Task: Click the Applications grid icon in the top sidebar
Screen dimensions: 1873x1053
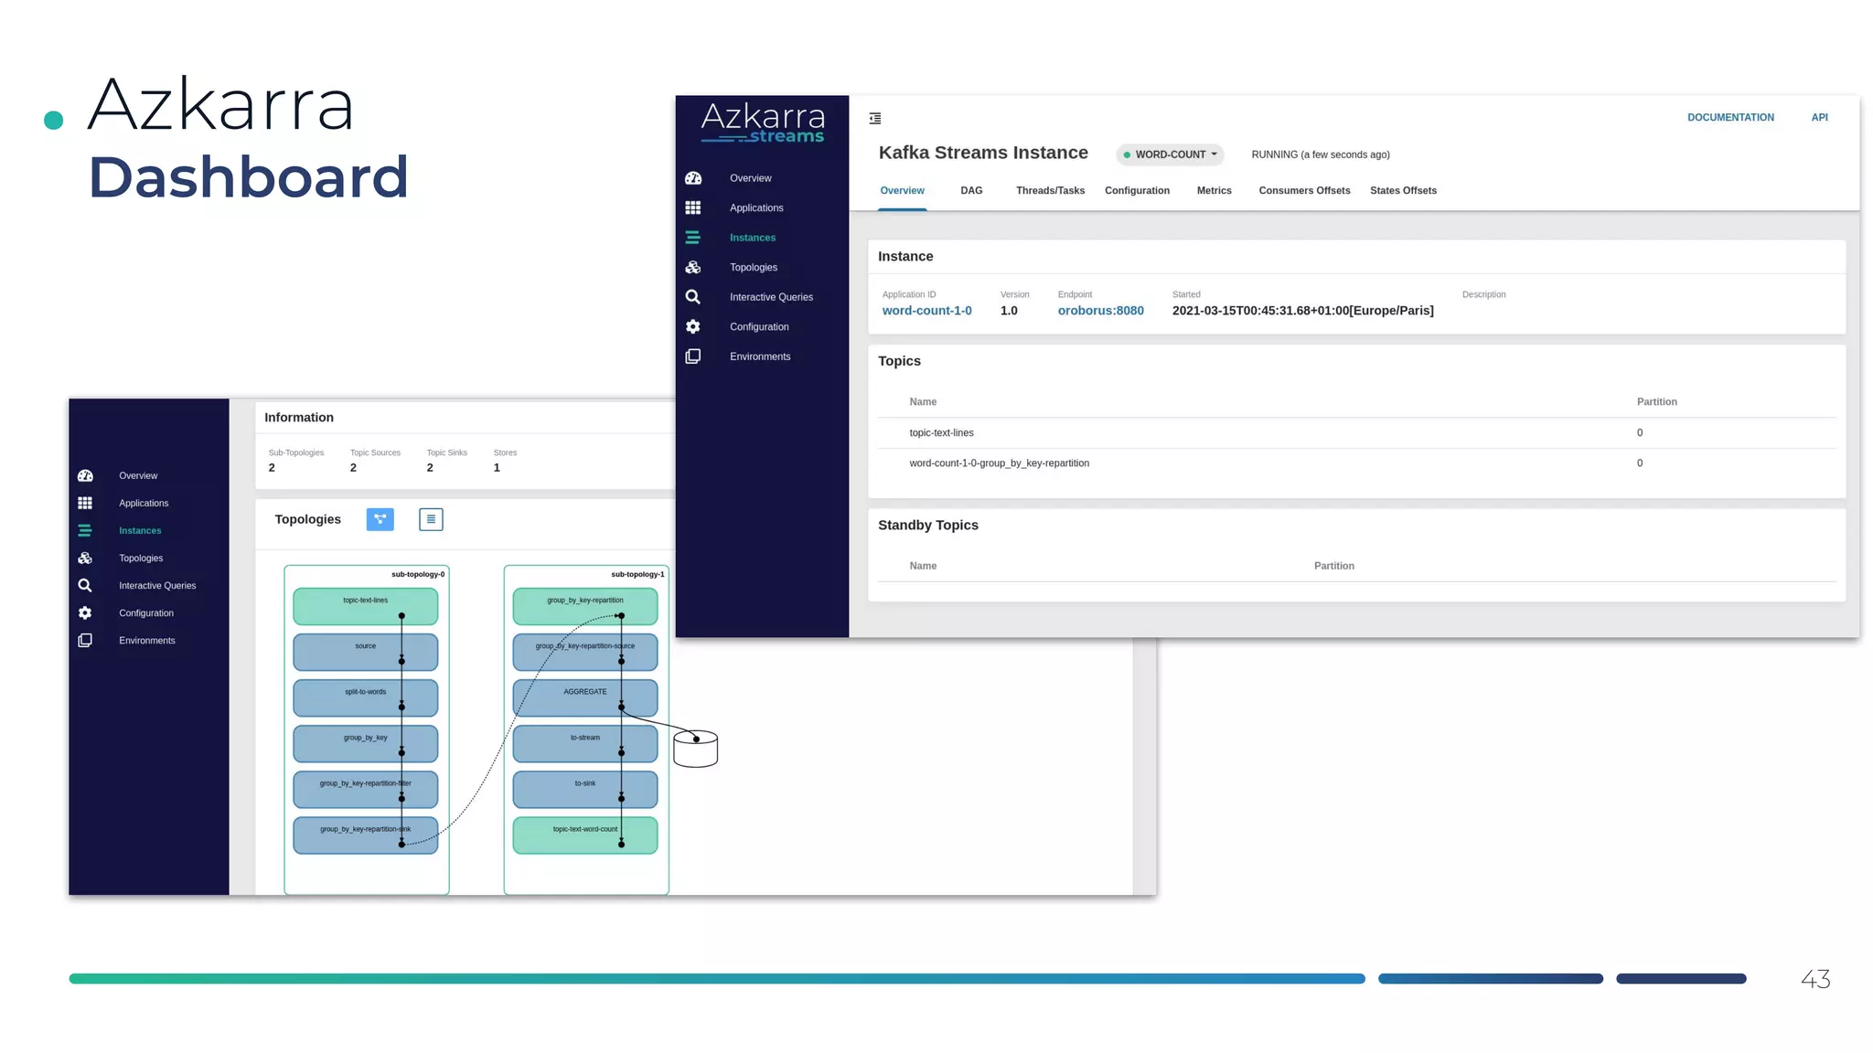Action: click(x=693, y=207)
